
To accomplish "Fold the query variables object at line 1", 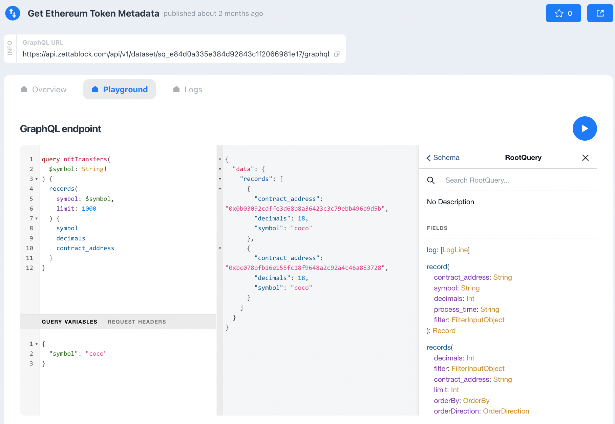I will coord(37,344).
